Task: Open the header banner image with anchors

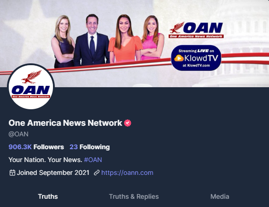Action: point(134,44)
